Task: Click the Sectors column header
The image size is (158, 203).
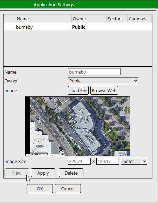Action: coord(117,19)
